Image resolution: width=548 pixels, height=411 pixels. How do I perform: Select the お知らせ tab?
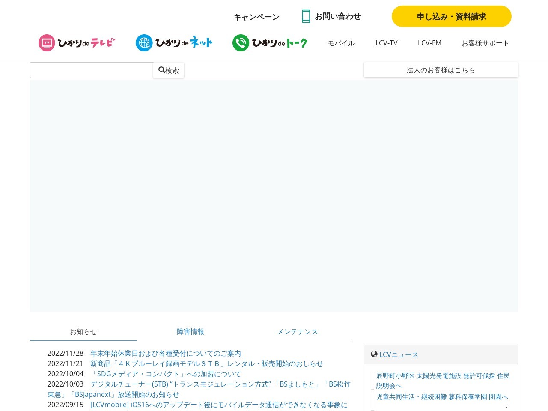pos(83,332)
